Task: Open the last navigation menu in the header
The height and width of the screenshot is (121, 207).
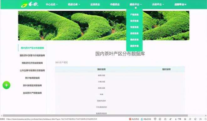Action: [180, 4]
